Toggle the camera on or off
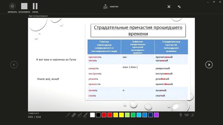Image resolution: width=223 pixels, height=125 pixels. coord(186,115)
